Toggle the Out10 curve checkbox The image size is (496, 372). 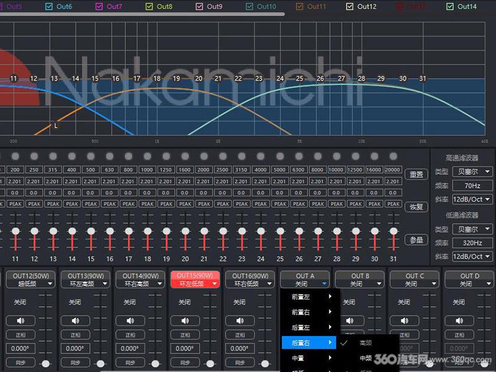[250, 6]
